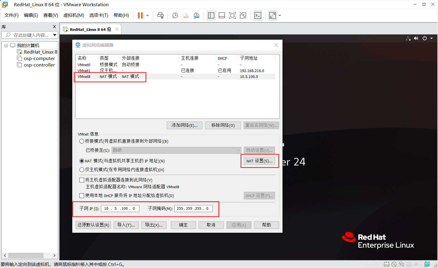Click the 帮助 button in dialog
Screen dimensions: 438x268
(267, 225)
